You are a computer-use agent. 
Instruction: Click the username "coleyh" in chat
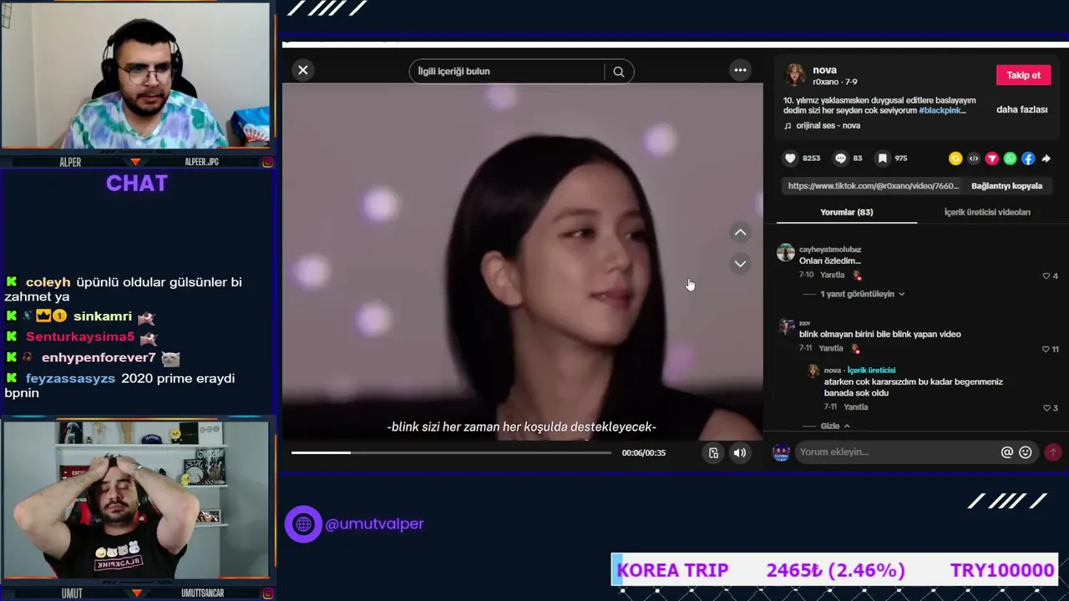(48, 282)
